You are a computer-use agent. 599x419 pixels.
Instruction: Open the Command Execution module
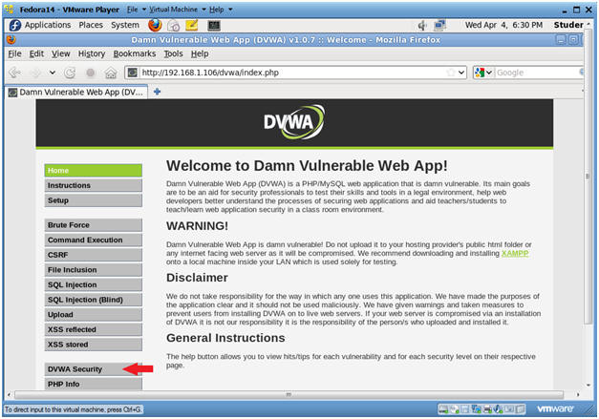[x=94, y=240]
